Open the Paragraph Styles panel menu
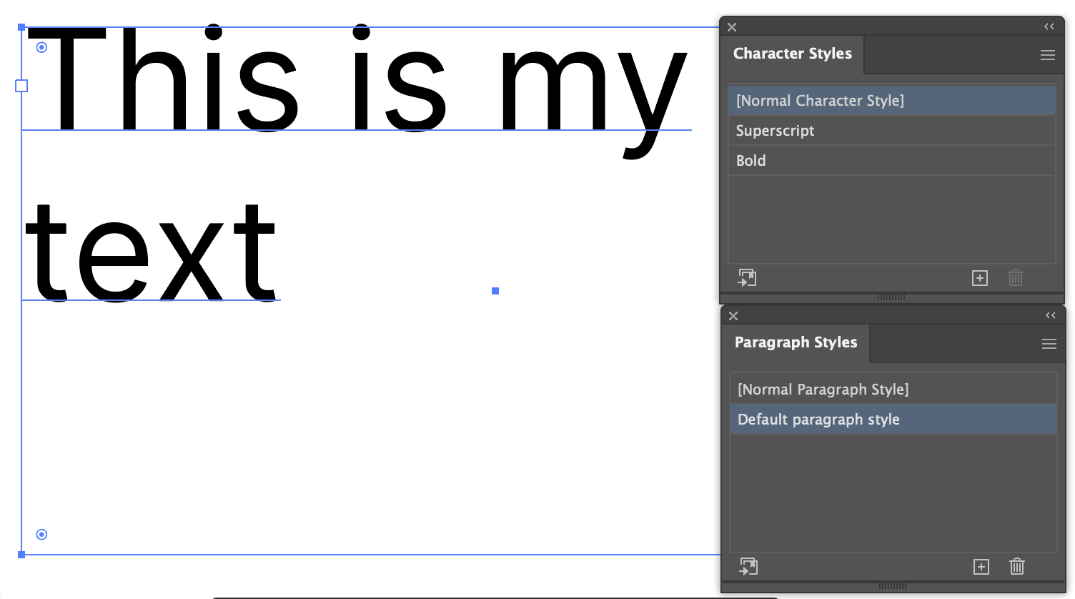Viewport: 1075px width, 599px height. tap(1049, 344)
